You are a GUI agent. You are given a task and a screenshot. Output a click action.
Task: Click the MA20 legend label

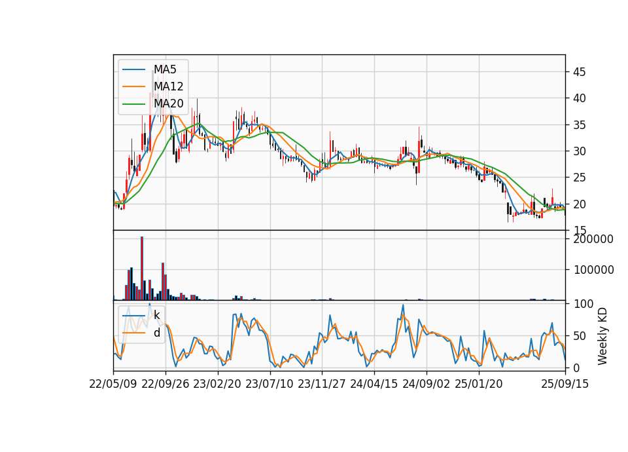[x=169, y=104]
